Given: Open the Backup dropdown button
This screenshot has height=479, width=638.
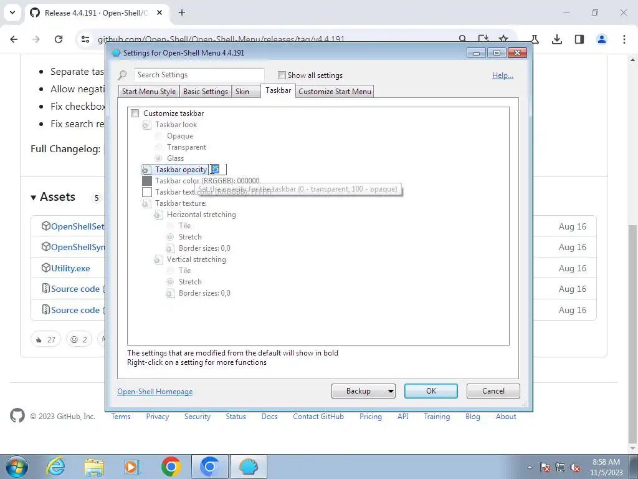Looking at the screenshot, I should point(363,391).
